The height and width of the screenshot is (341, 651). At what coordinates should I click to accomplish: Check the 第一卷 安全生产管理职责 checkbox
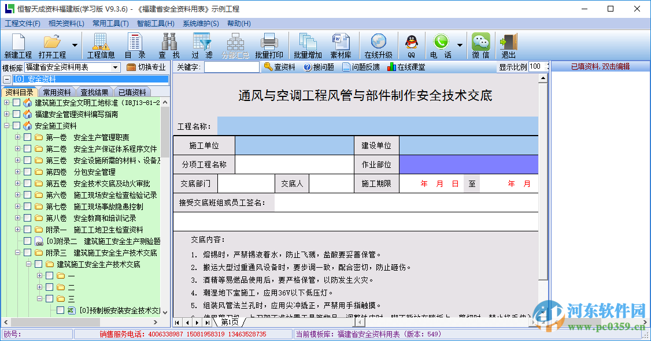point(26,137)
